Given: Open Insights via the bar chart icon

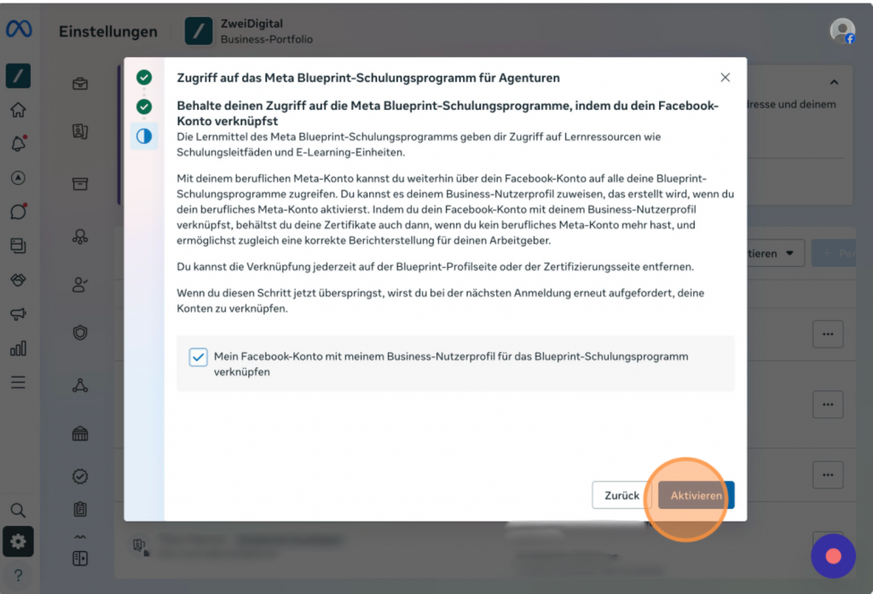Looking at the screenshot, I should 19,348.
